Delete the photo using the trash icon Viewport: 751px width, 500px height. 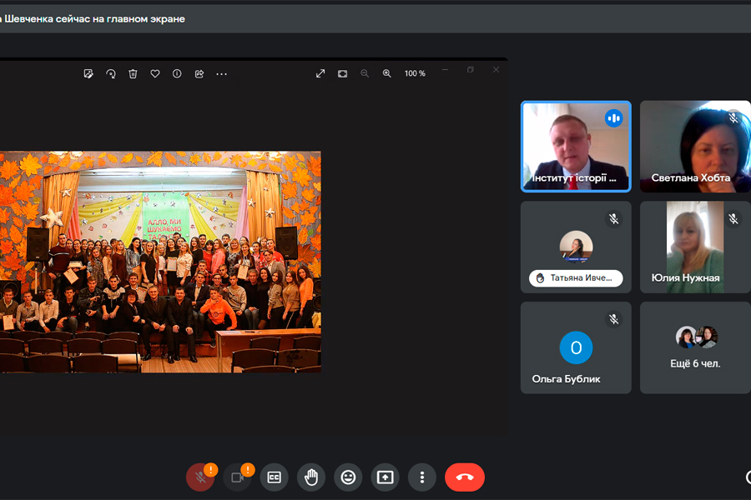coord(133,73)
